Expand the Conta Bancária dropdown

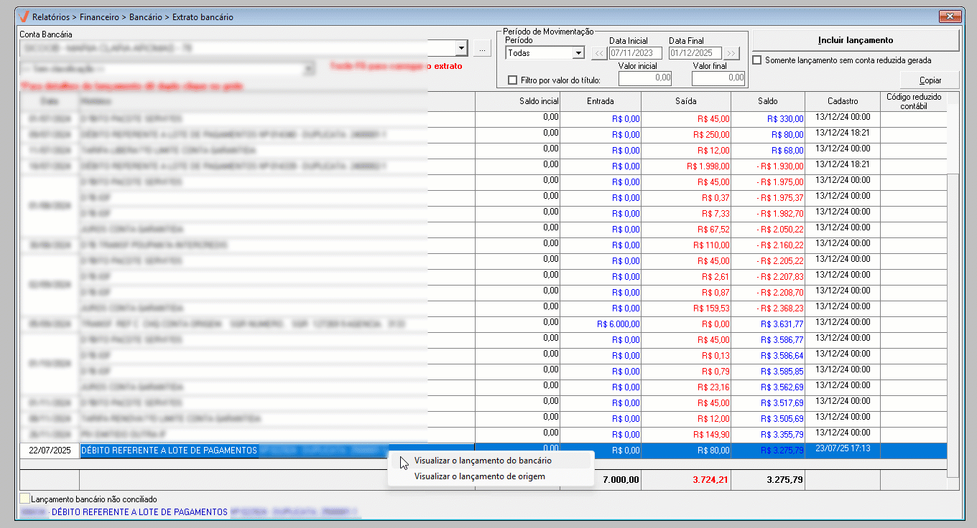[x=461, y=49]
